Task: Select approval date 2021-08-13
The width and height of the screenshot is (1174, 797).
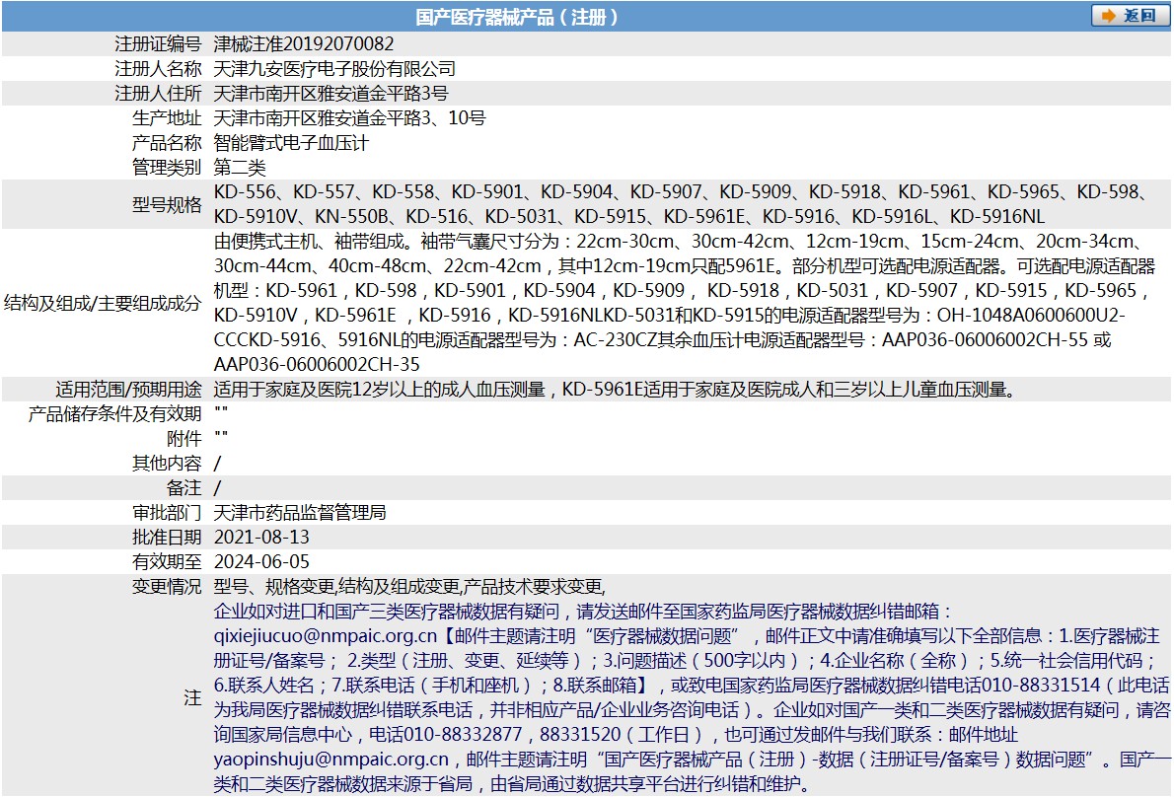Action: click(x=261, y=538)
